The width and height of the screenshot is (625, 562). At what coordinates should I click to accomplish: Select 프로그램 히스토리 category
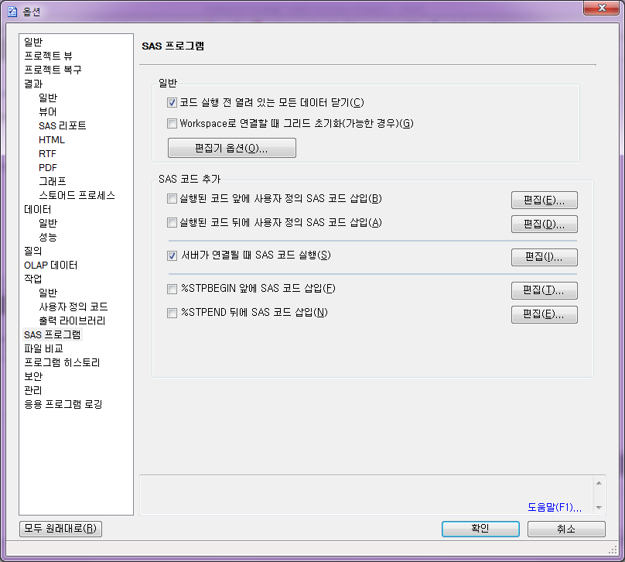click(x=62, y=362)
